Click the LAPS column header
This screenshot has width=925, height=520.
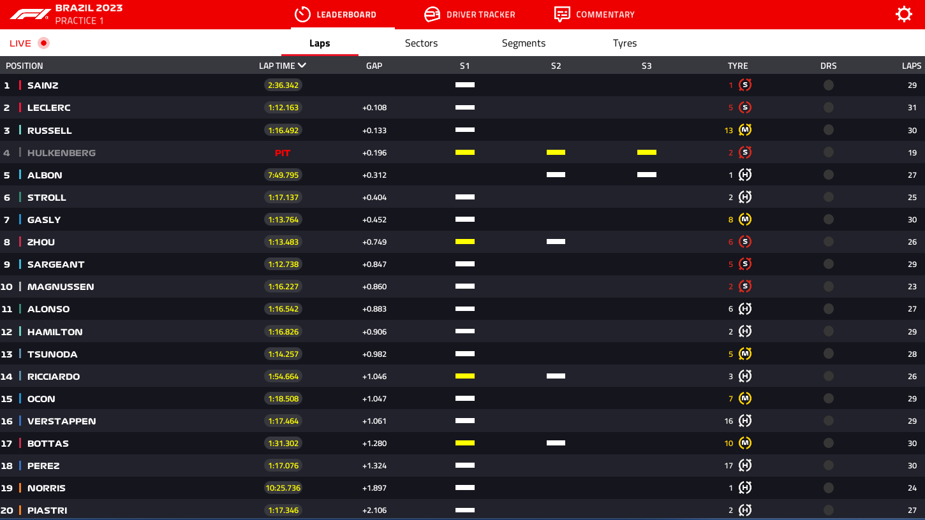[912, 66]
